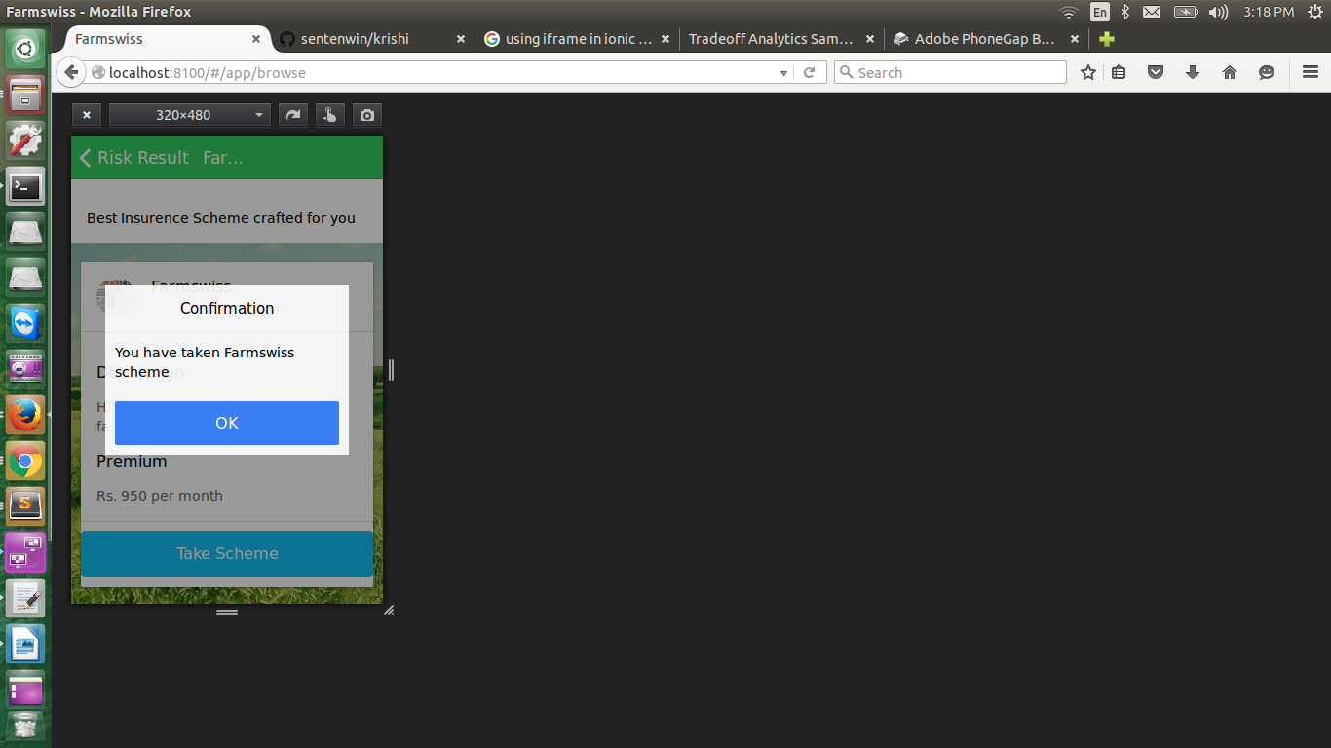Open the Terminal from launcher

[25, 186]
